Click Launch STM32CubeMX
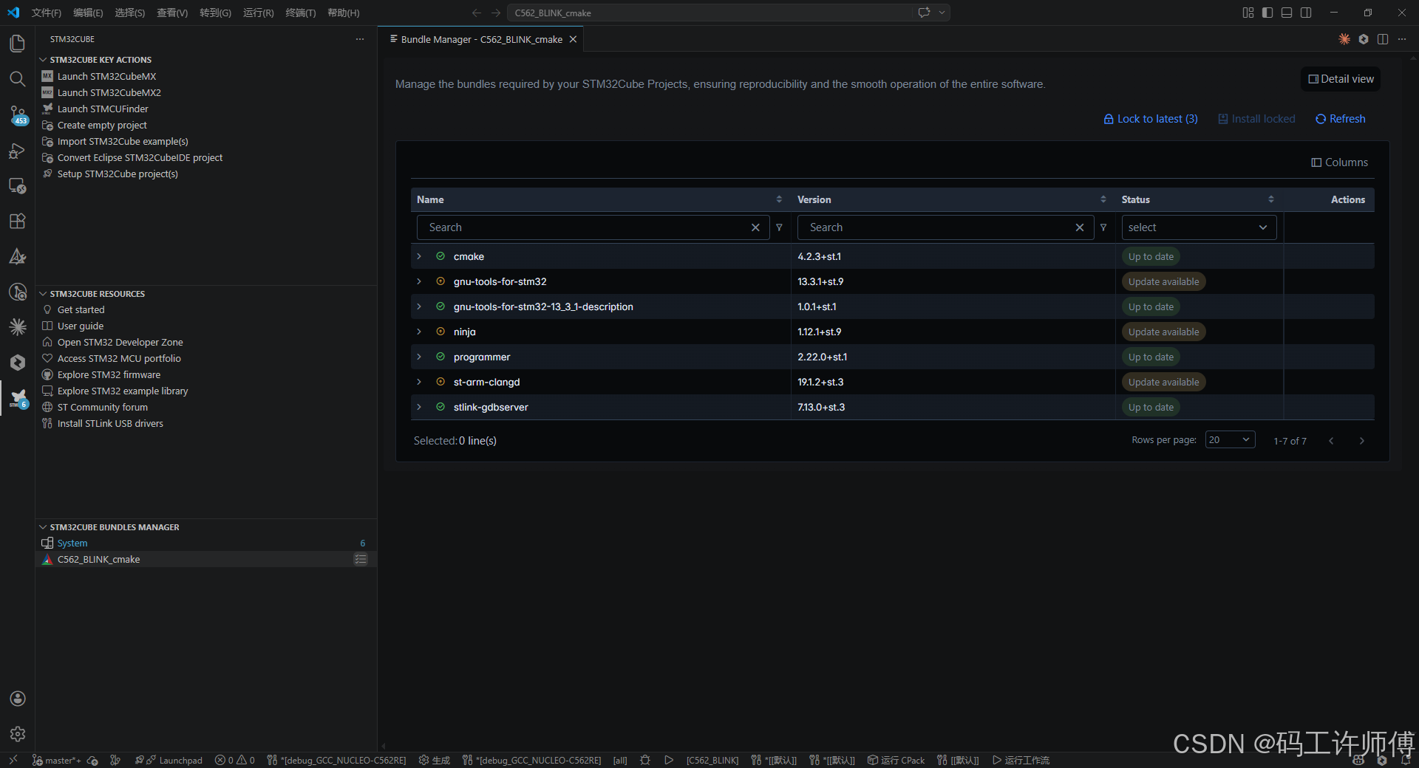Screen dimensions: 1419x768 click(x=106, y=76)
